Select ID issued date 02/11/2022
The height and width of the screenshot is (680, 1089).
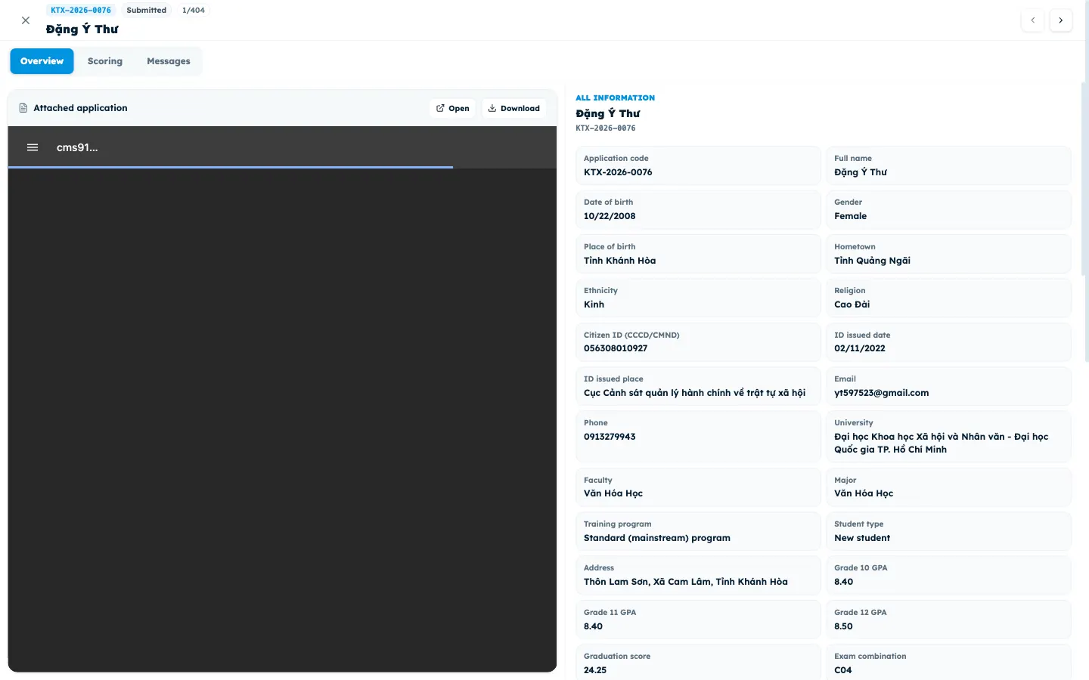(x=860, y=348)
